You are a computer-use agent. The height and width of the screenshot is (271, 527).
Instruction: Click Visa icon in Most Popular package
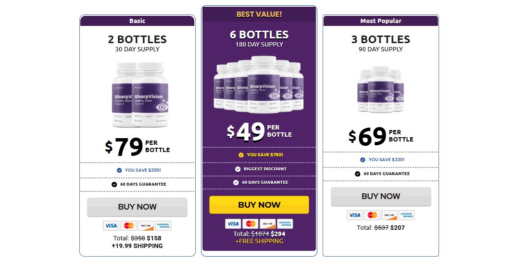coord(354,215)
